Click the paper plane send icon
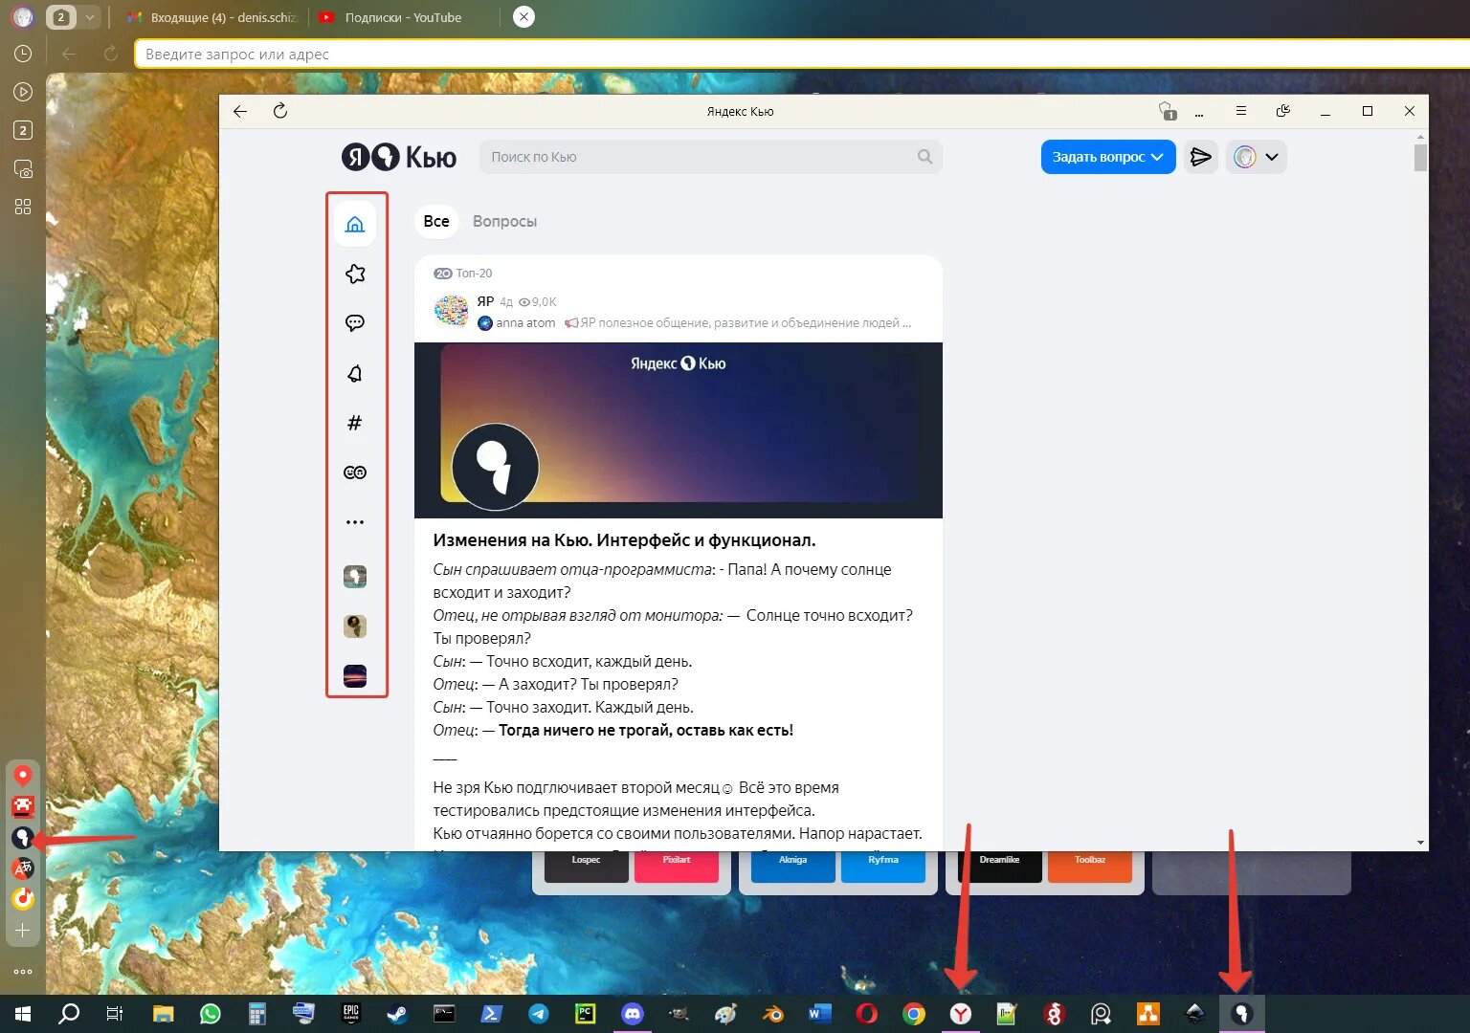 pos(1201,157)
